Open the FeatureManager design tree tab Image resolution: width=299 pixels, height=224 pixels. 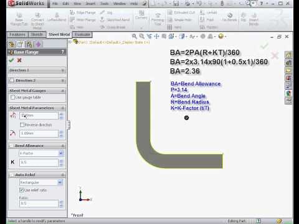click(x=12, y=44)
